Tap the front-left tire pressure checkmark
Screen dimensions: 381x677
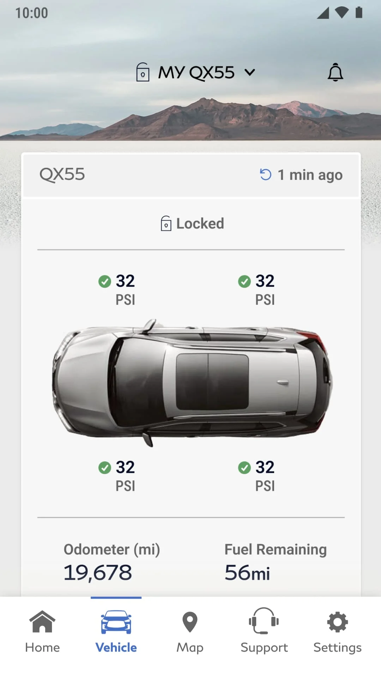pyautogui.click(x=105, y=281)
